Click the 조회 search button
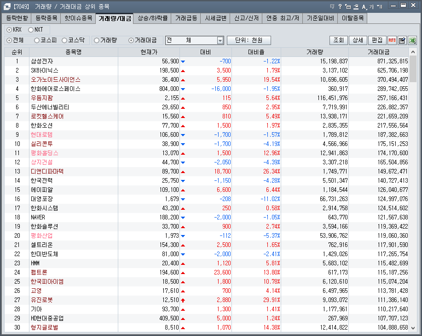Screen dimensions: 422x336 pyautogui.click(x=339, y=40)
